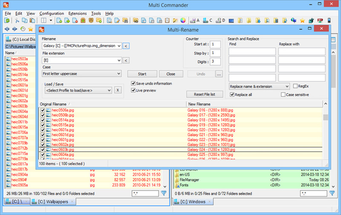Click the mobile phone device icon

[329, 20]
